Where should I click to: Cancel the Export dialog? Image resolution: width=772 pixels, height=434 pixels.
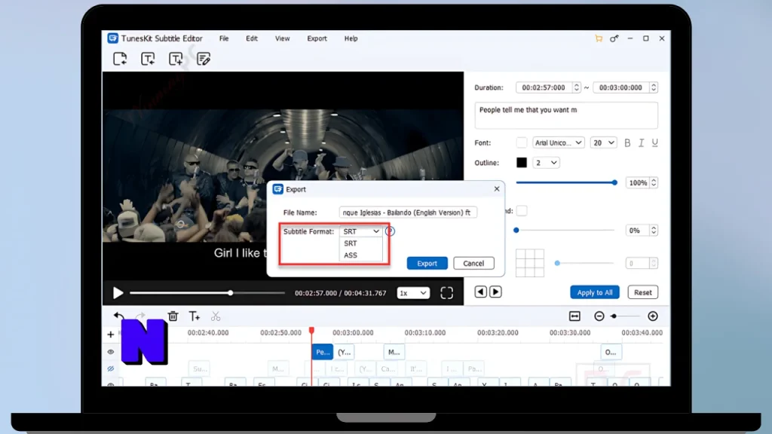tap(473, 263)
